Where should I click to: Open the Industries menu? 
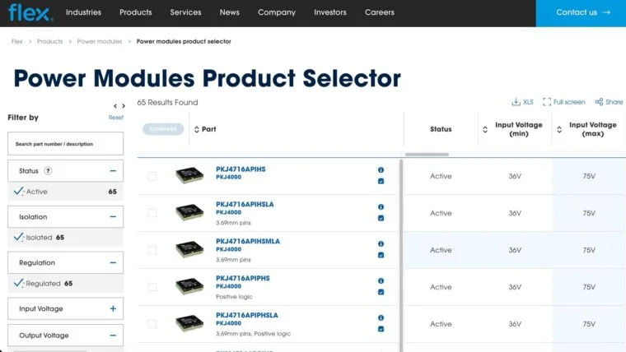[x=83, y=12]
